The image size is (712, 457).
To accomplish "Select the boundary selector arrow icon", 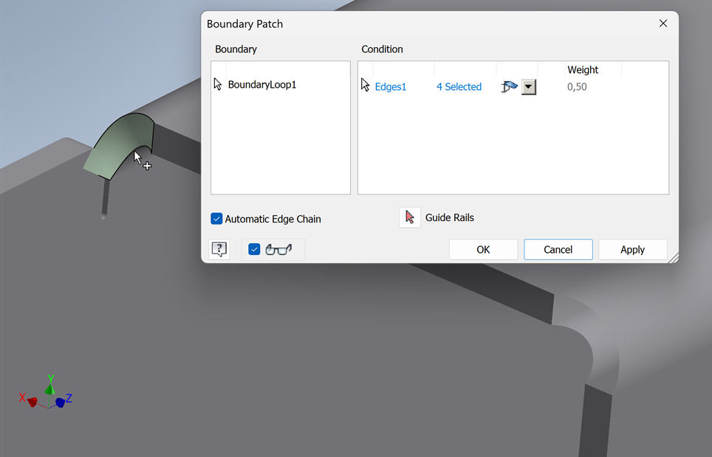I will click(217, 84).
